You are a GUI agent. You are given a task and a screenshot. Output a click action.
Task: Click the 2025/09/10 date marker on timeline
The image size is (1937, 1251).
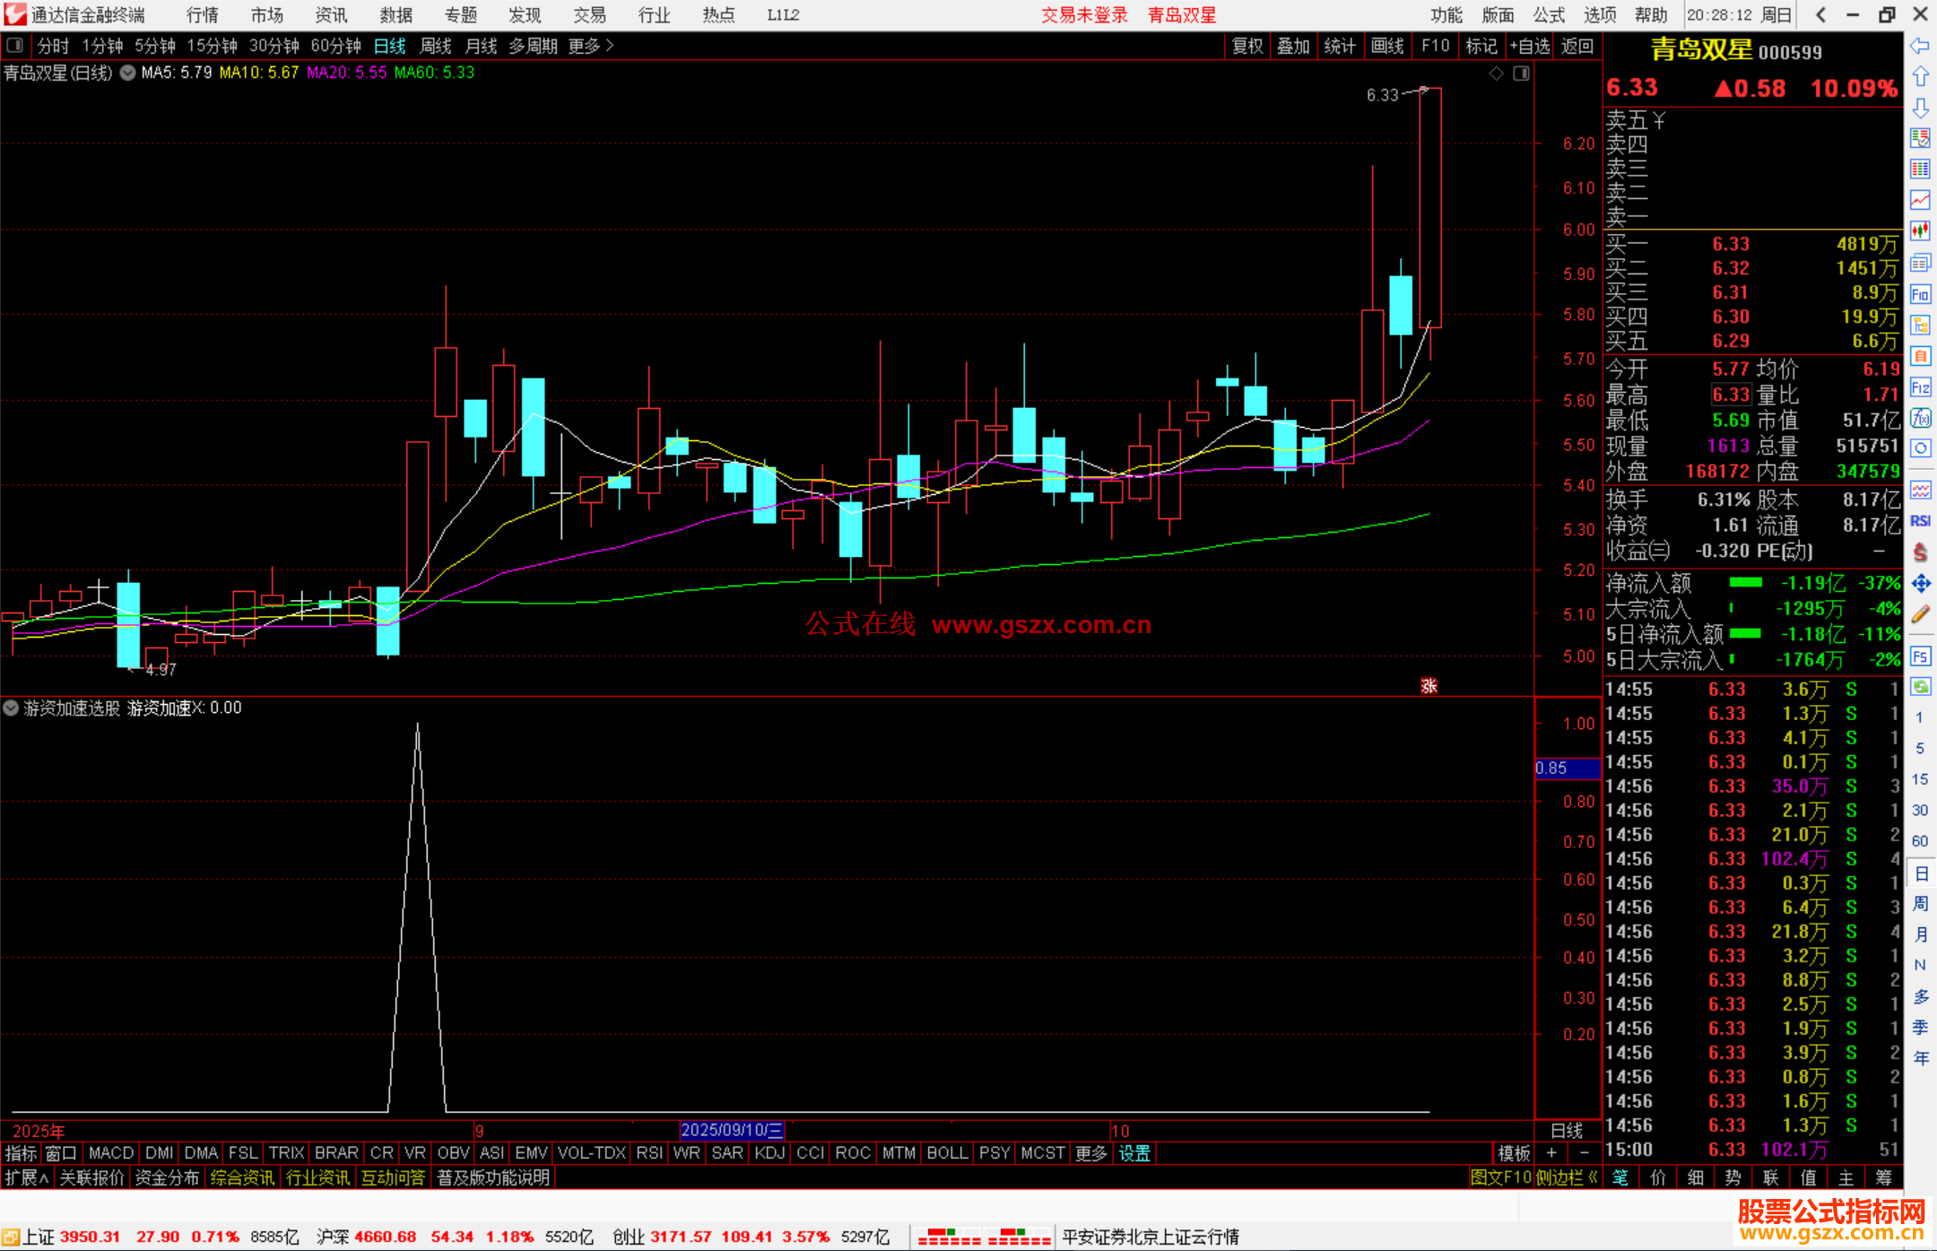[x=731, y=1130]
